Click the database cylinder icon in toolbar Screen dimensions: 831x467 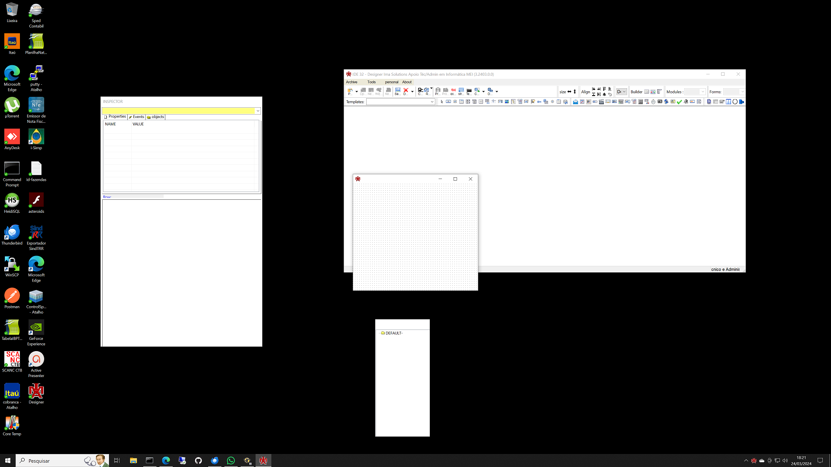438,91
